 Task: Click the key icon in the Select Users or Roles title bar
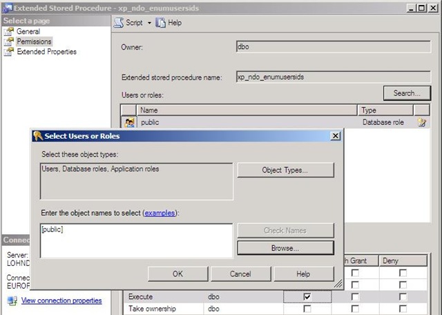pyautogui.click(x=38, y=136)
